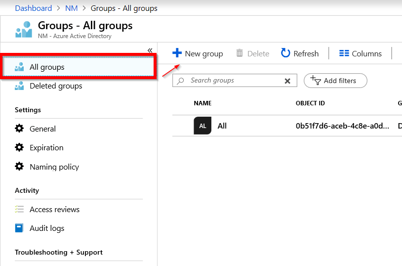Click the Expiration gear icon

[19, 147]
